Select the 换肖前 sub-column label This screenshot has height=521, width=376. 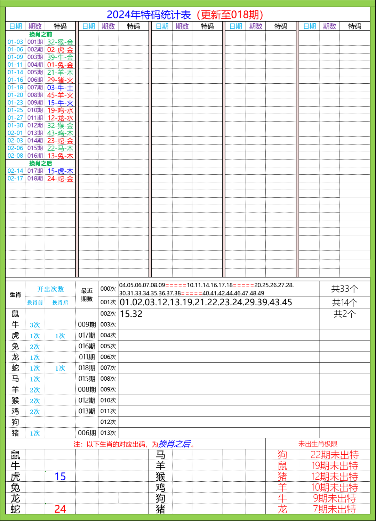(35, 302)
